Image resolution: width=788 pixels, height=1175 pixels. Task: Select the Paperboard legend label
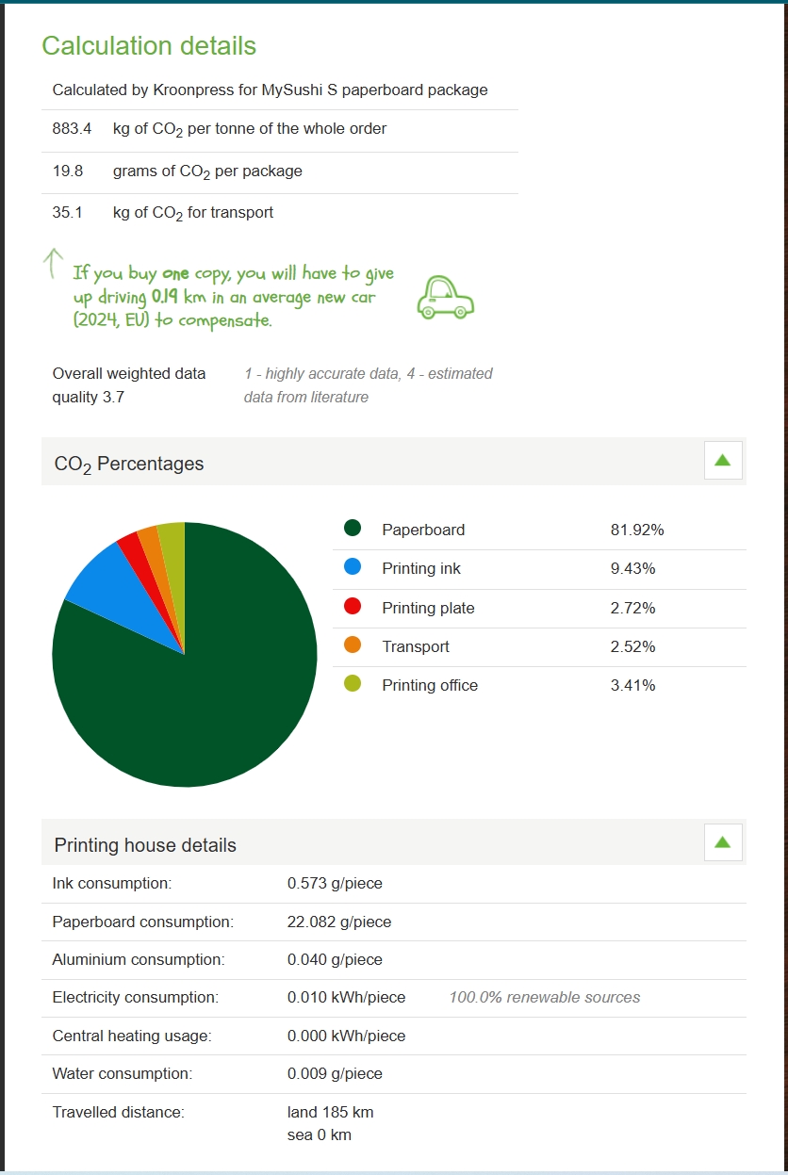[x=423, y=530]
